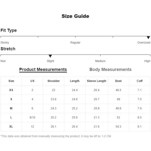Click the M size bust value 49.6

[x=119, y=108]
